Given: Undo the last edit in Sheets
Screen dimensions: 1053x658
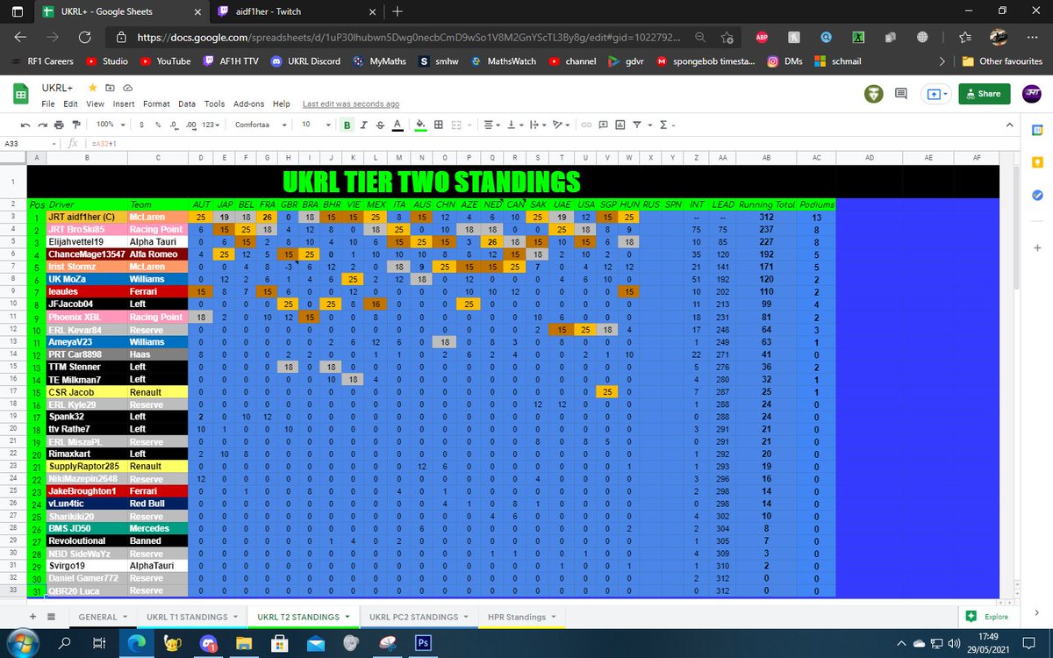Looking at the screenshot, I should [25, 125].
